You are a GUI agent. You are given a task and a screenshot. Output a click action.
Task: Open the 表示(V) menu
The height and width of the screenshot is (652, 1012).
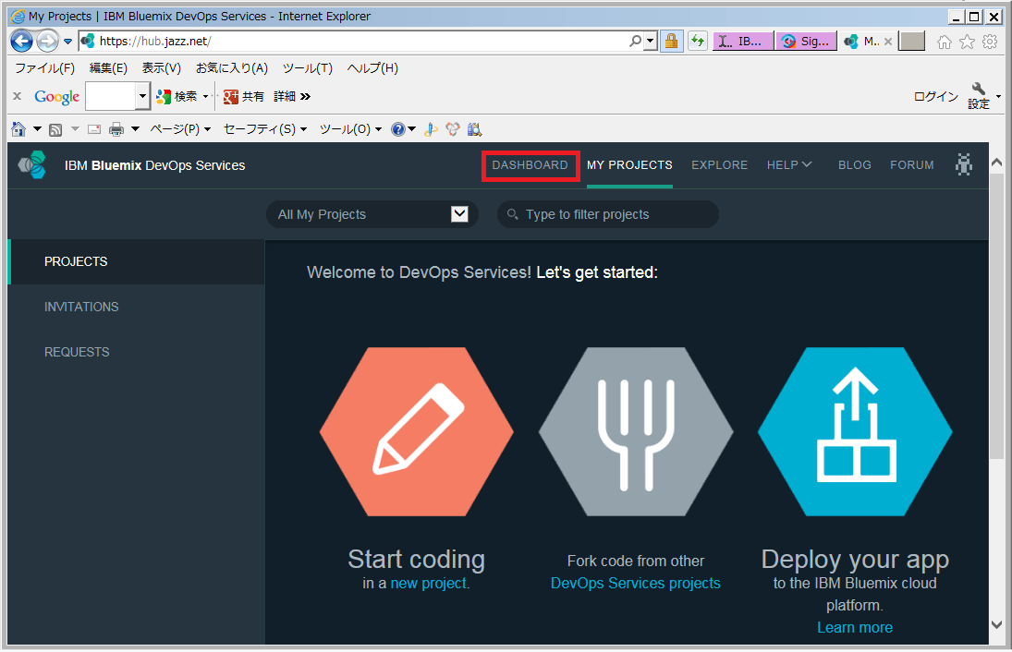click(161, 68)
